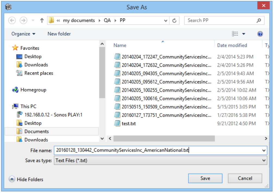This screenshot has height=193, width=274.
Task: Click the back navigation arrow
Action: (x=12, y=20)
